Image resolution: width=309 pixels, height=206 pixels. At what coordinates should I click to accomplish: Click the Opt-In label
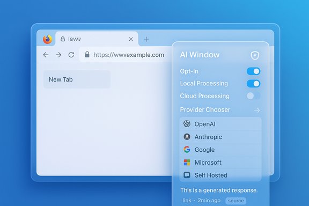[189, 71]
